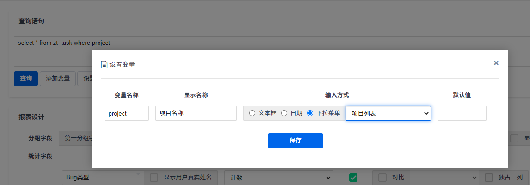Screen dimensions: 530x185
Task: Open the 项目列表 dropdown
Action: click(388, 113)
